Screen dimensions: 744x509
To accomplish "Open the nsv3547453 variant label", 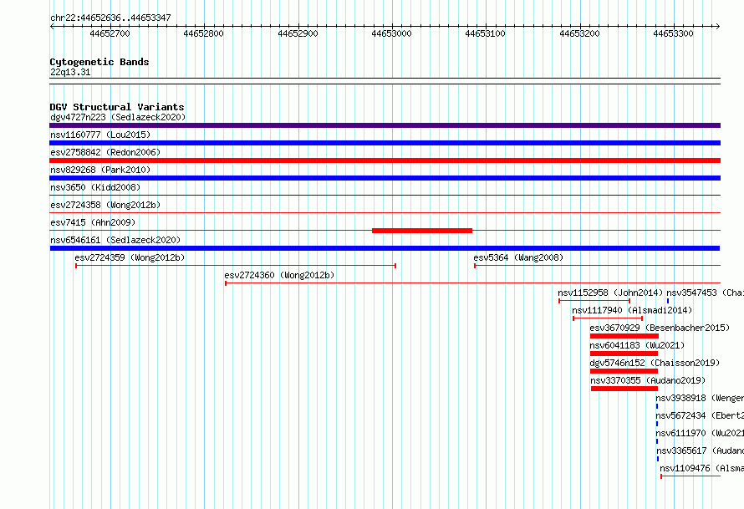I will tap(705, 293).
